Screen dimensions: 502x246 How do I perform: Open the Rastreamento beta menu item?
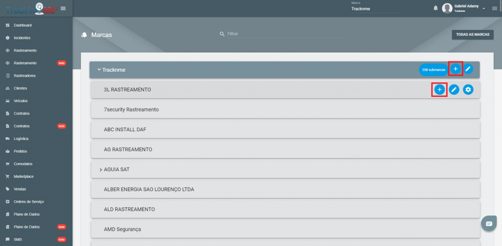[36, 63]
